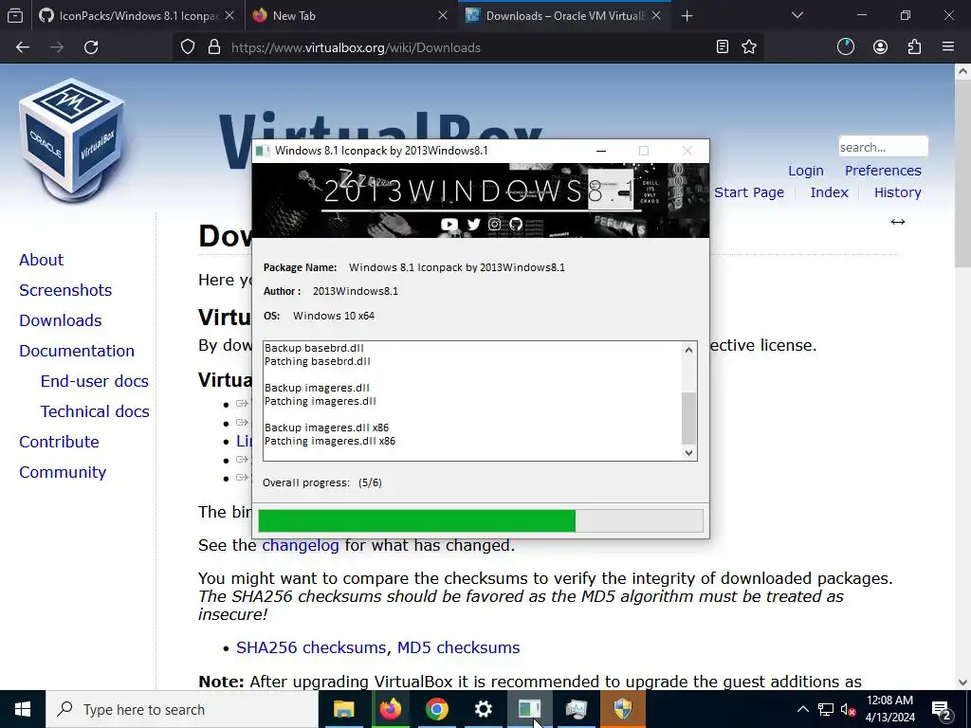
Task: Click installer log scrollbar thumb
Action: pos(688,418)
